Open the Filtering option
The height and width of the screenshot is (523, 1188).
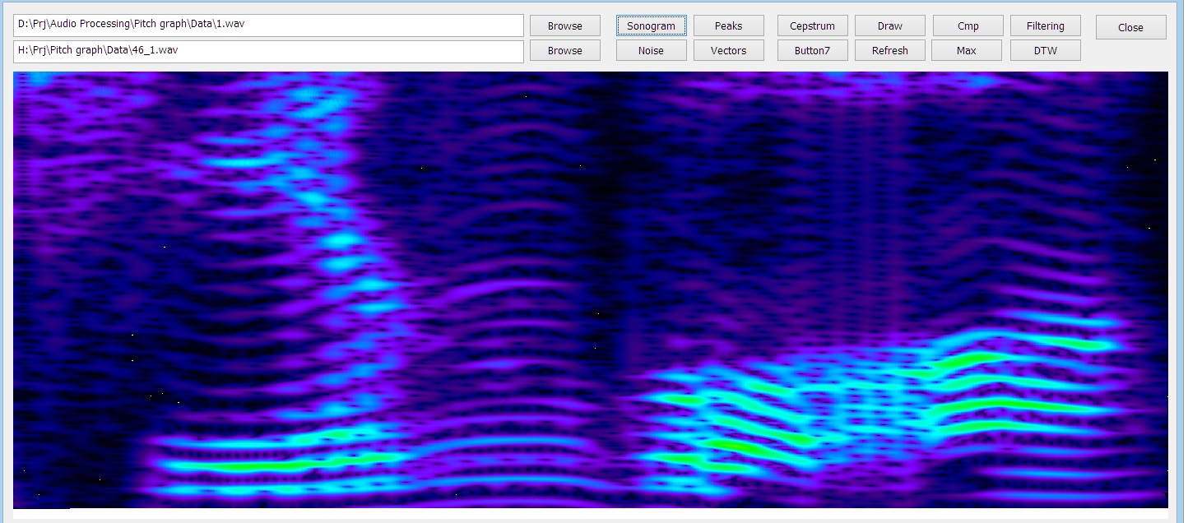pos(1045,26)
